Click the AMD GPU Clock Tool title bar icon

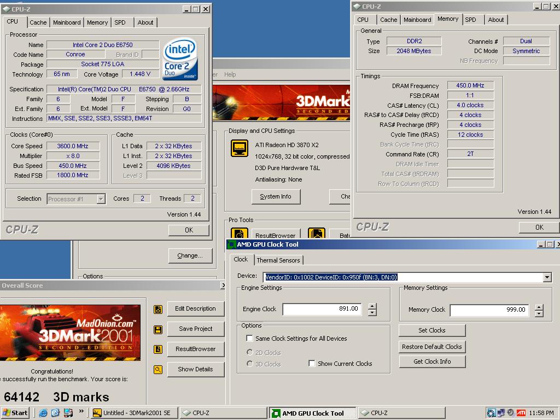click(x=231, y=244)
